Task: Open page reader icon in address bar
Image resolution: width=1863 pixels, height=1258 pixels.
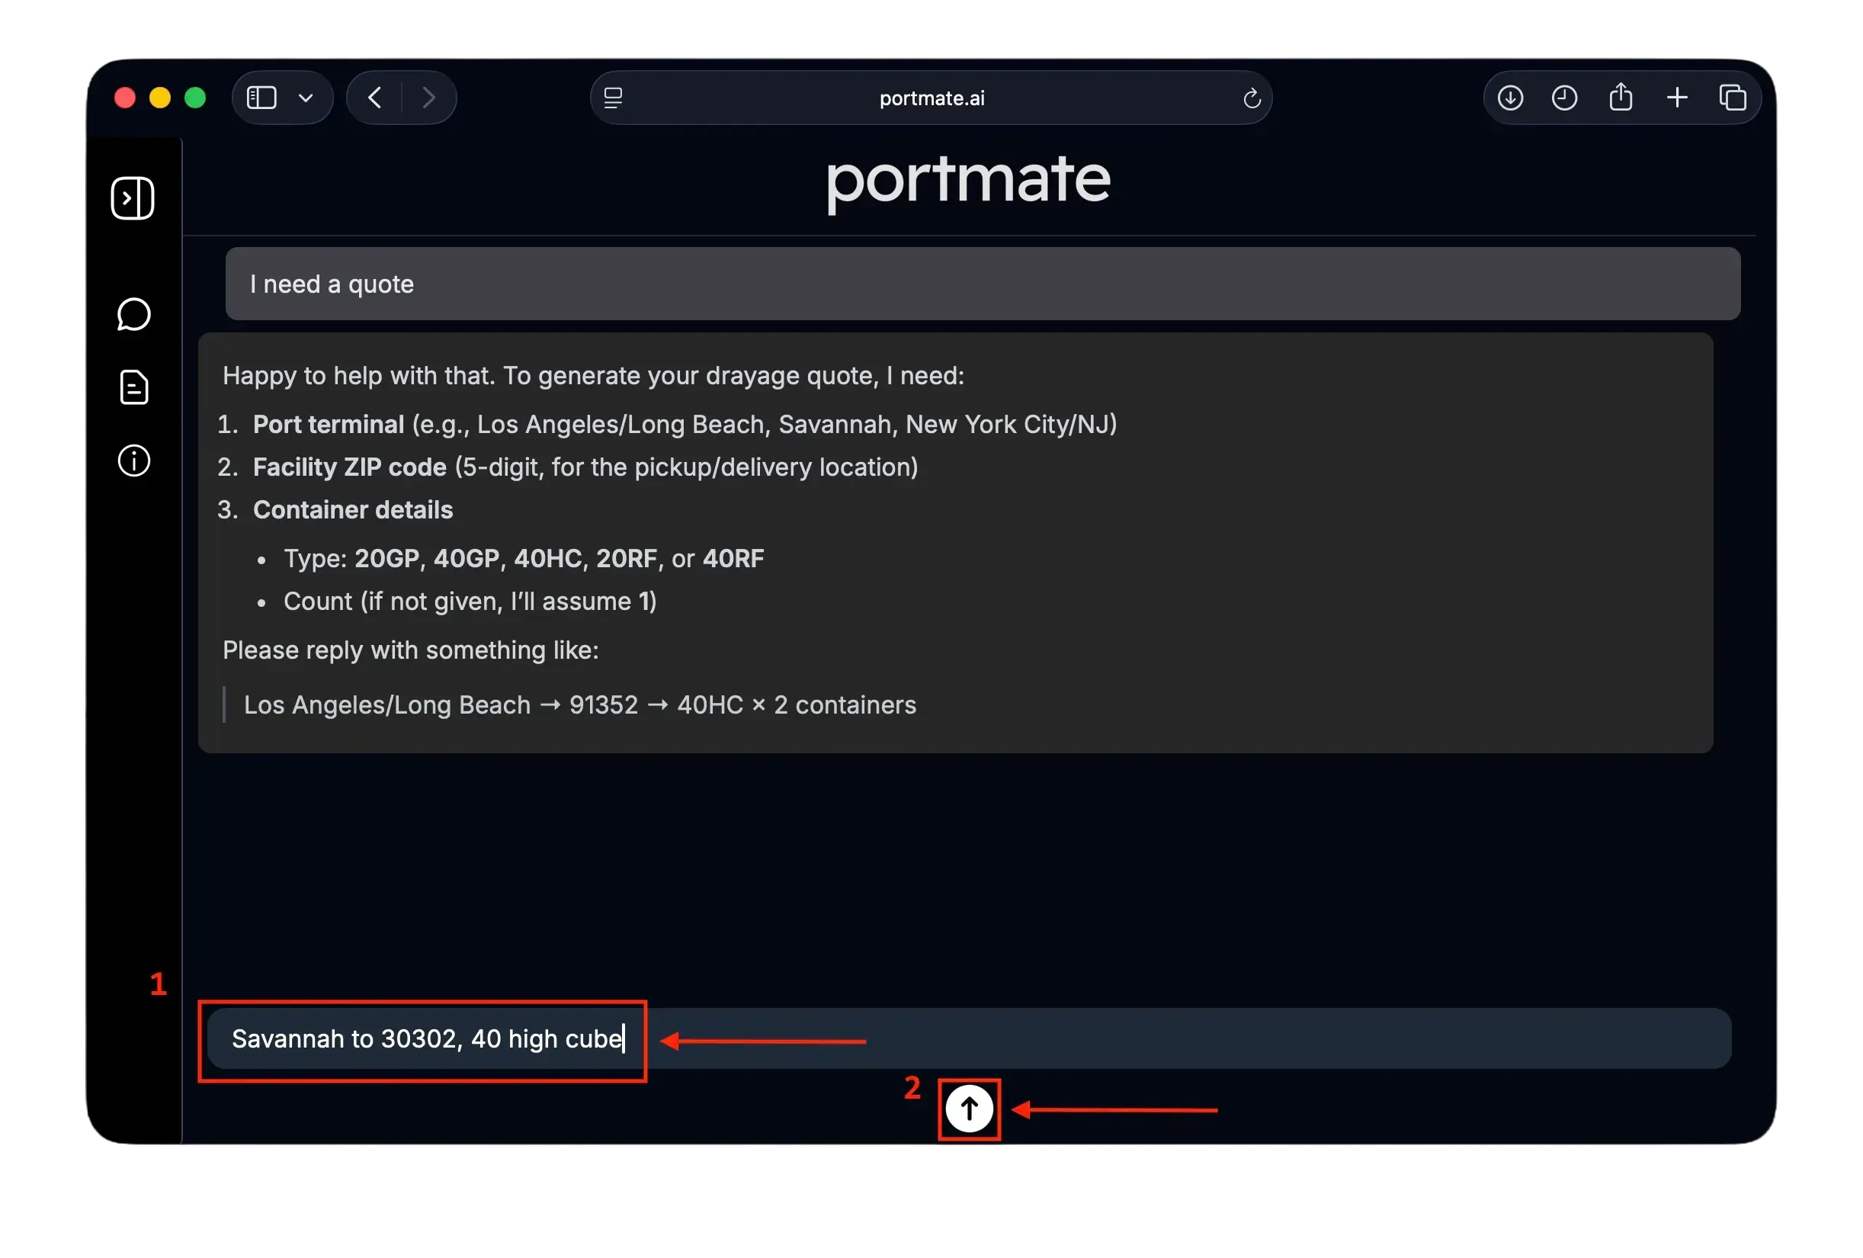Action: 614,98
